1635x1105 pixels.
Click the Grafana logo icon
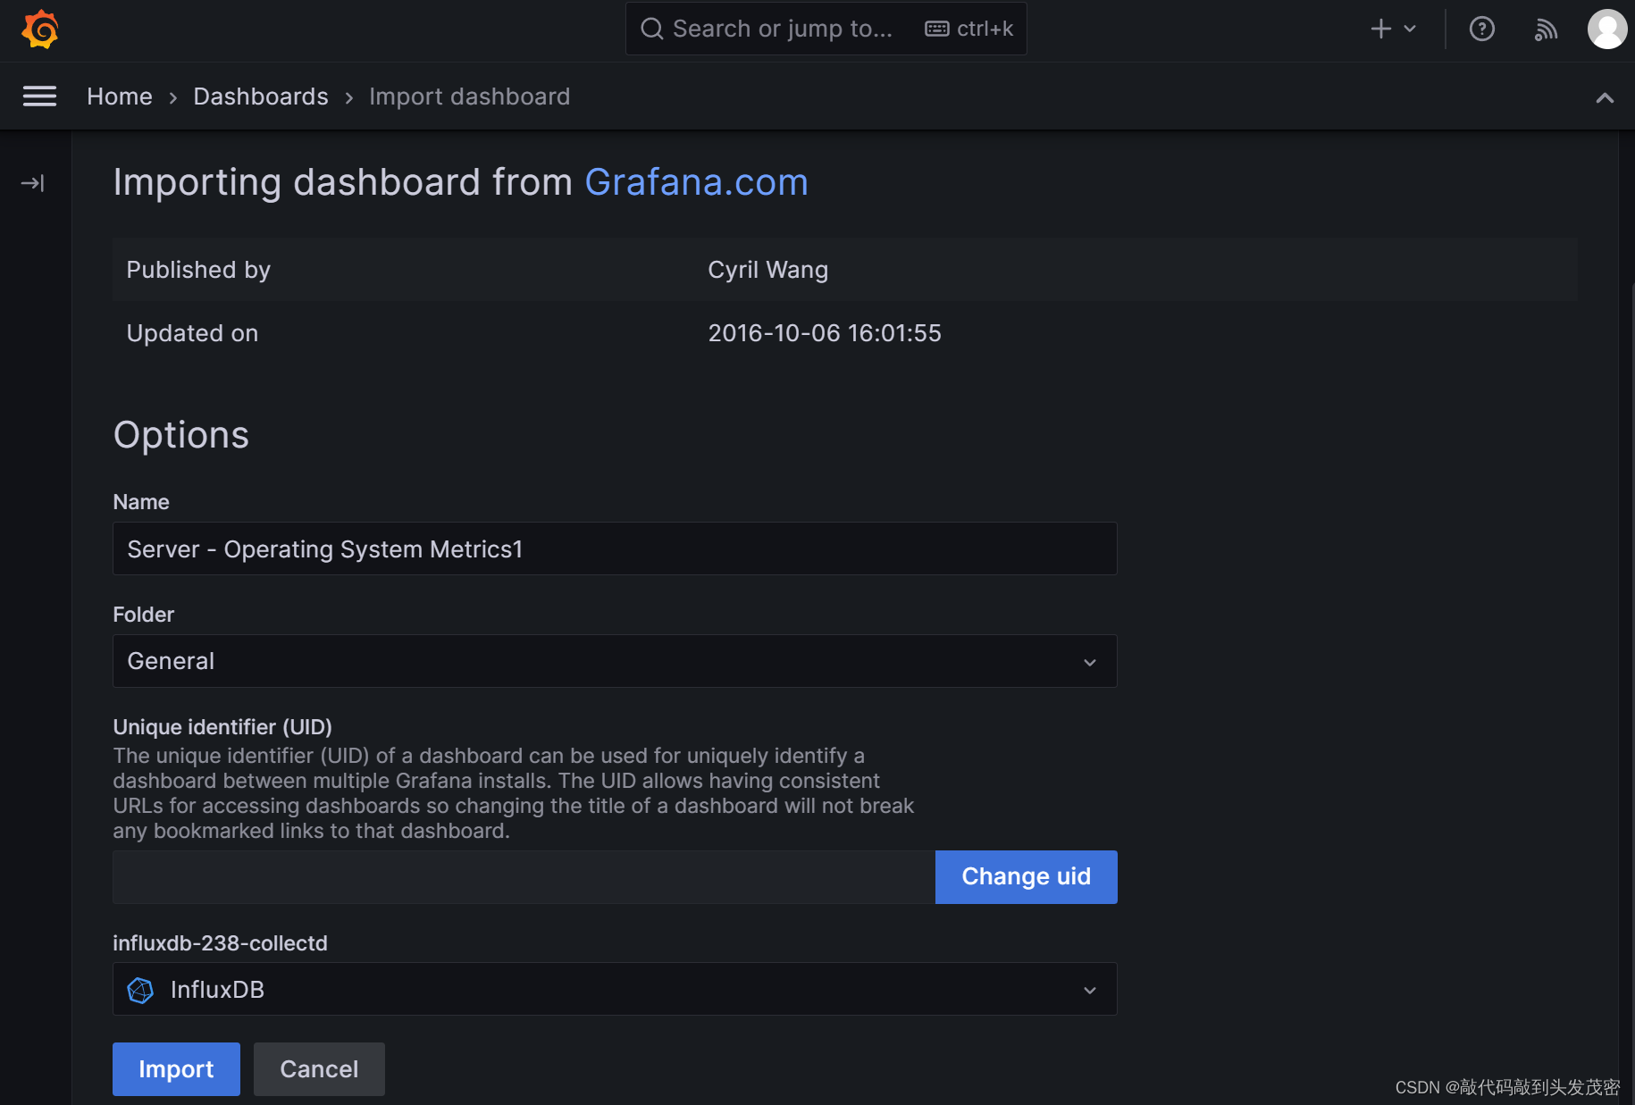[40, 29]
